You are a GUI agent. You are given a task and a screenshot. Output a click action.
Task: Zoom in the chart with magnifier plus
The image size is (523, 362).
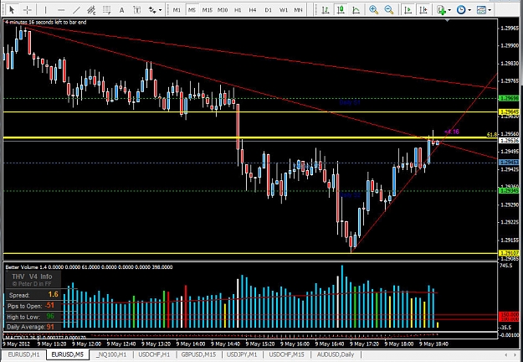(x=373, y=10)
